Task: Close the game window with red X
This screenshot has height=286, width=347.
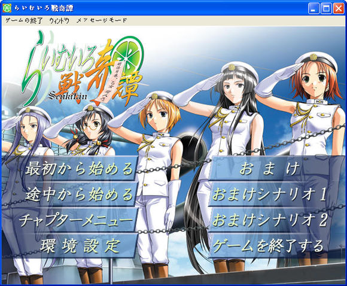Action: pyautogui.click(x=339, y=8)
